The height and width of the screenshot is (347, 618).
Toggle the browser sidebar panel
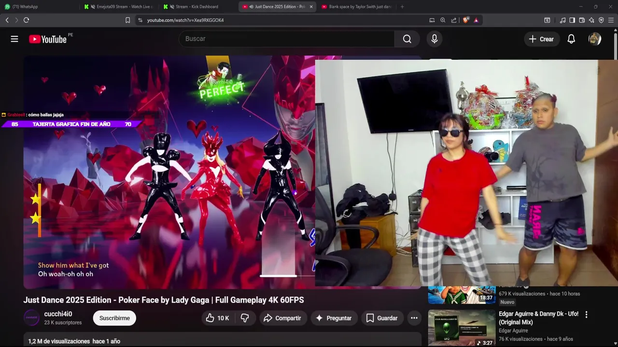click(572, 20)
